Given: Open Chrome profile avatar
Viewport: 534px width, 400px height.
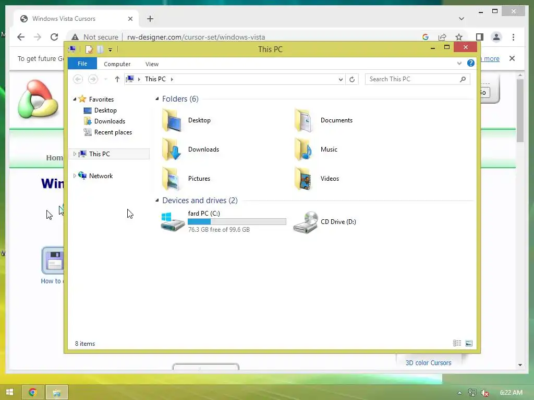Looking at the screenshot, I should click(496, 37).
